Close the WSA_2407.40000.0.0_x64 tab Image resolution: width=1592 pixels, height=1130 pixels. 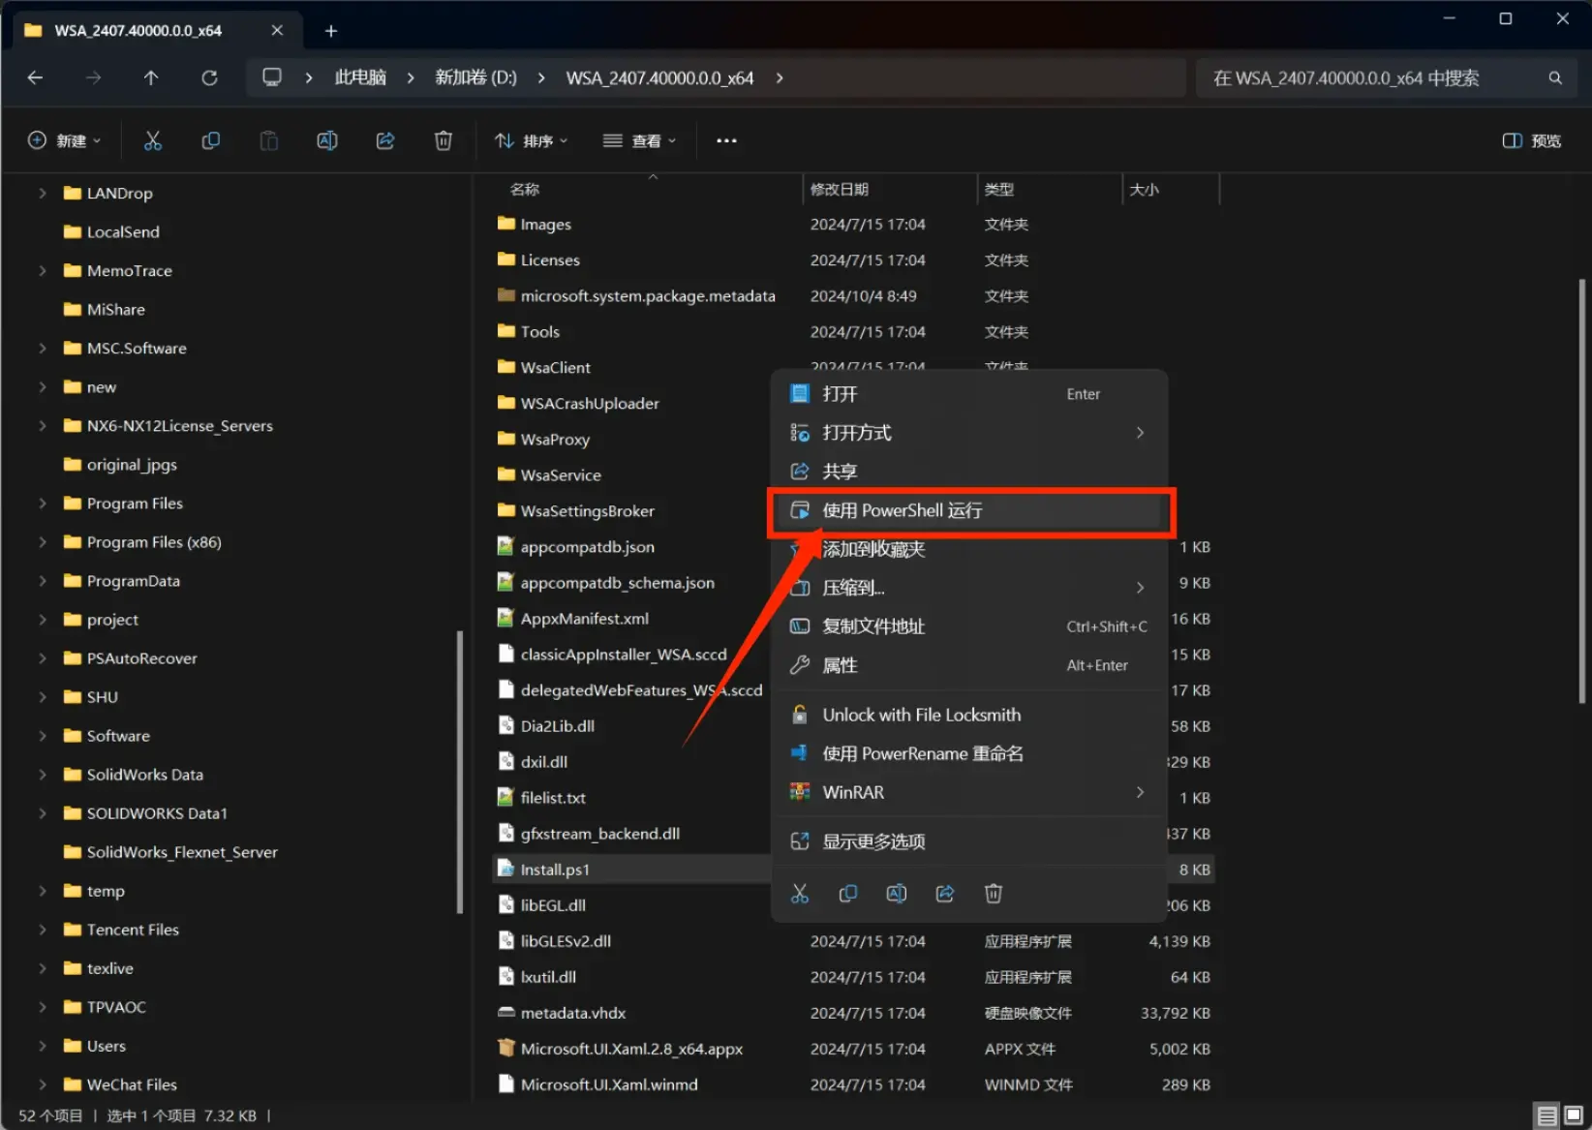click(277, 31)
